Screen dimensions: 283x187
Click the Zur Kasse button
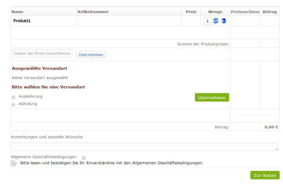pos(265,175)
